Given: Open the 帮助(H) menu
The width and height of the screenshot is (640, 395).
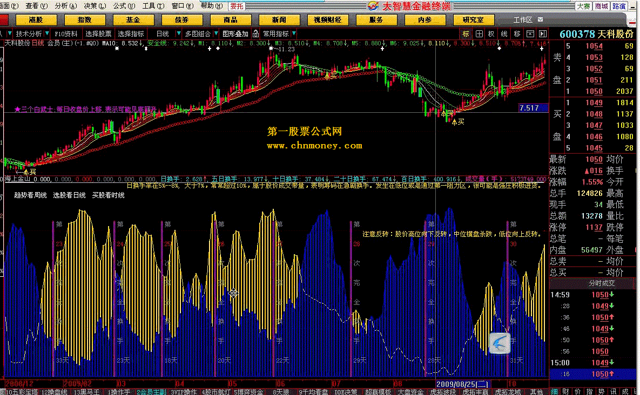Looking at the screenshot, I should [211, 6].
